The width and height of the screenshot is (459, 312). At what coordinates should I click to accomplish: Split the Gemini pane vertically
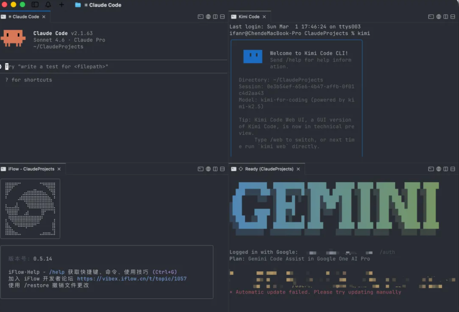[x=445, y=169]
